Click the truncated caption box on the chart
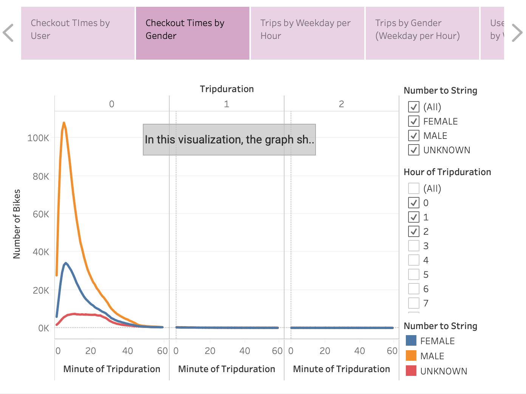Screen dimensions: 526x394 click(x=229, y=139)
